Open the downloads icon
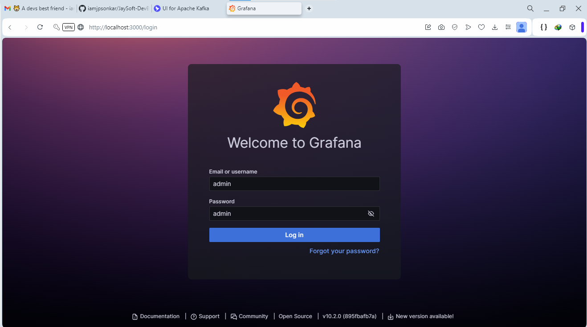587x327 pixels. [495, 27]
